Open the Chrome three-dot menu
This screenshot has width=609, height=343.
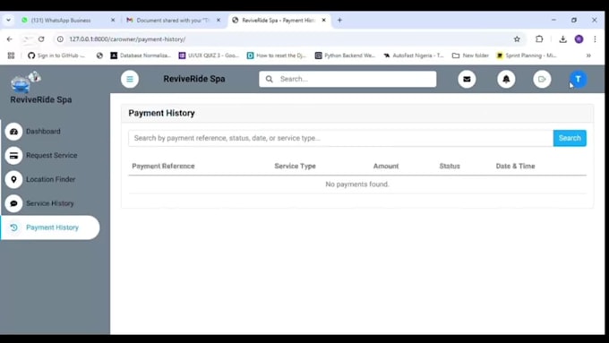(595, 39)
